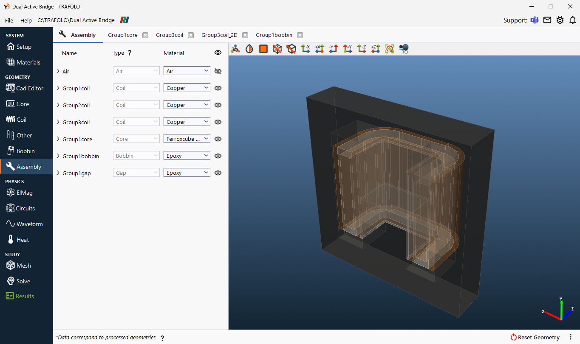The height and width of the screenshot is (344, 580).
Task: Close the Group1bobbin tab
Action: [300, 35]
